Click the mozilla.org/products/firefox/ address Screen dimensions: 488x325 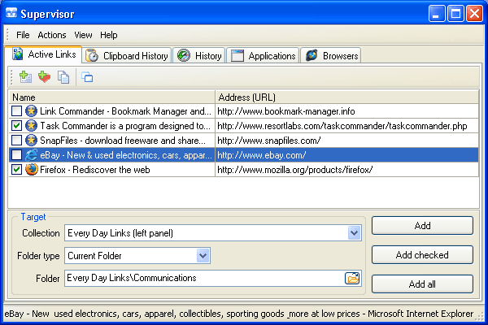(294, 170)
